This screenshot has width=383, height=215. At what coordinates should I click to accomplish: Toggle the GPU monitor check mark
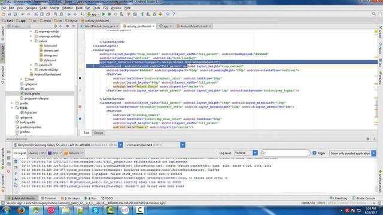[61, 153]
